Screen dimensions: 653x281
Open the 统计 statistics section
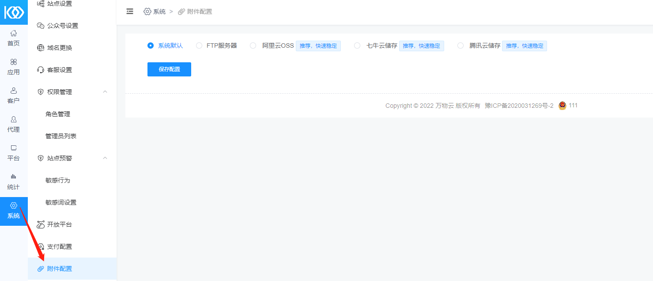pos(14,182)
